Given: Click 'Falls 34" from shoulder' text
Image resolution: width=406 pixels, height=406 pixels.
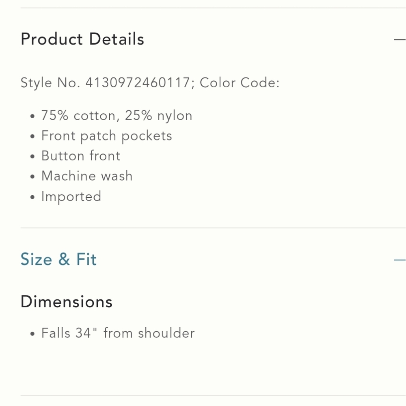Looking at the screenshot, I should click(x=118, y=333).
